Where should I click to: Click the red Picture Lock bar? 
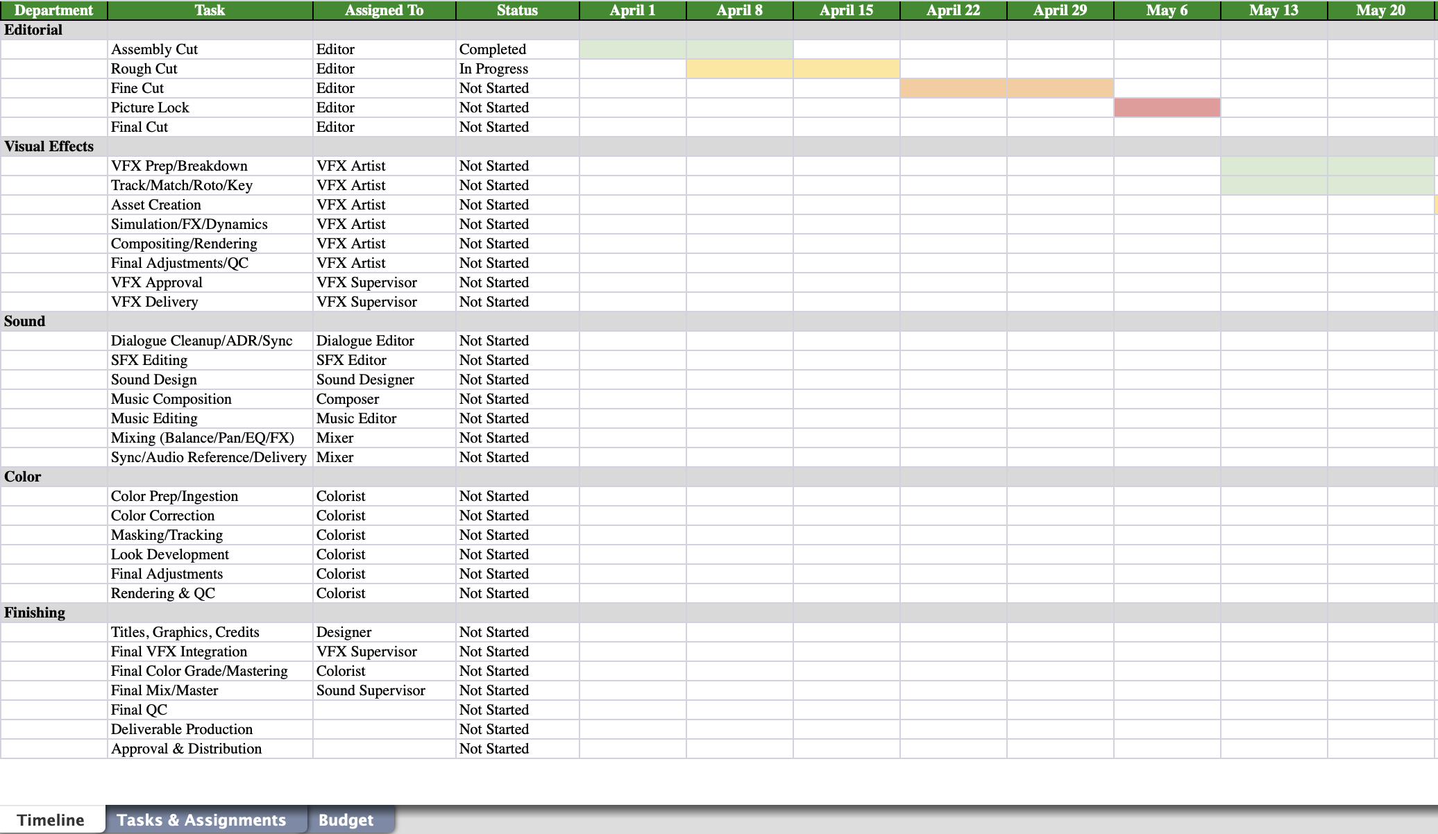pos(1167,108)
